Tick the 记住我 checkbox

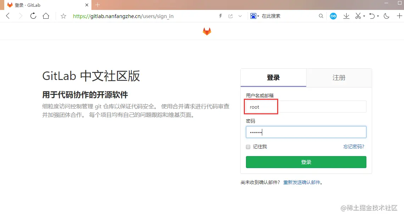[x=248, y=147]
